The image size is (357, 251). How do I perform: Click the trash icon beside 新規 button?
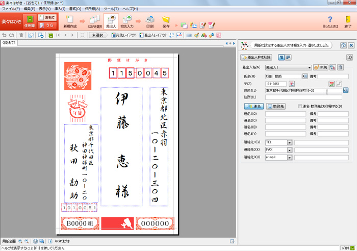tap(341, 67)
